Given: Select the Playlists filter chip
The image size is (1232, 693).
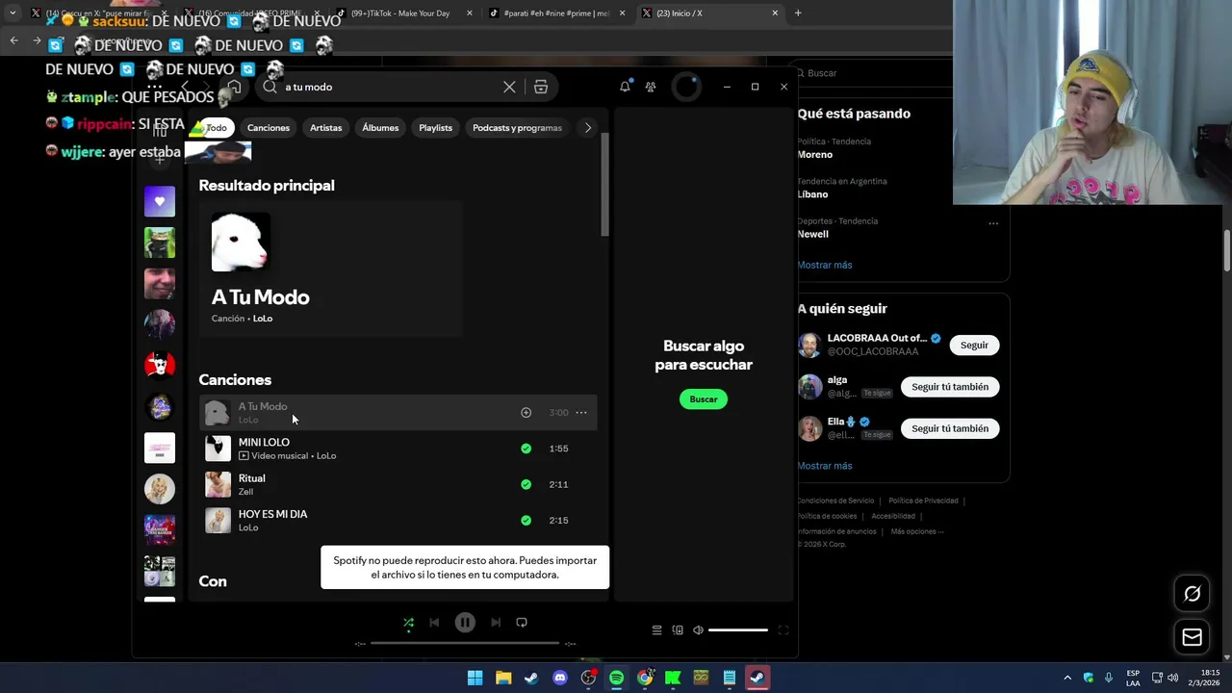Looking at the screenshot, I should coord(435,128).
